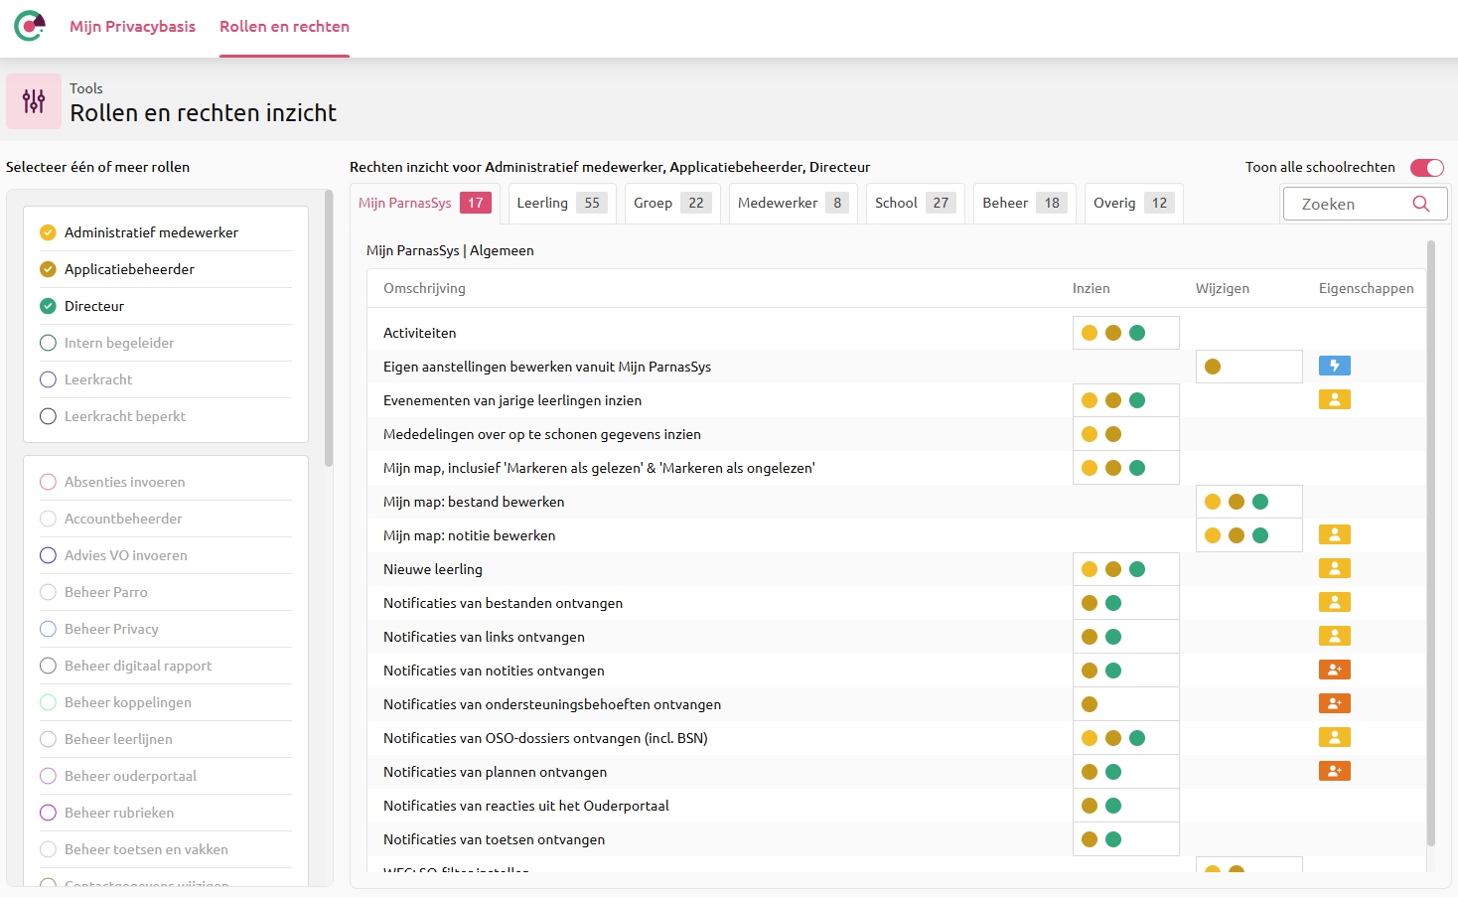Open the Beheer tab
1458x897 pixels.
pos(1024,203)
